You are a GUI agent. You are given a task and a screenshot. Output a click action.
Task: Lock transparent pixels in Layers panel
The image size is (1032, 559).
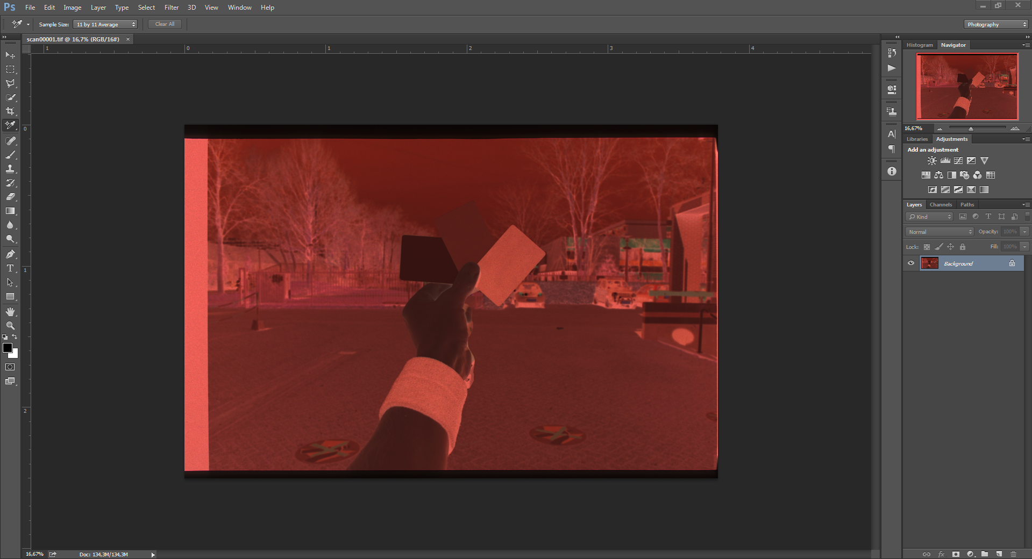[927, 247]
